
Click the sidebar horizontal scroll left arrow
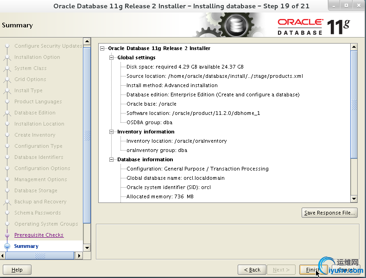click(3, 256)
